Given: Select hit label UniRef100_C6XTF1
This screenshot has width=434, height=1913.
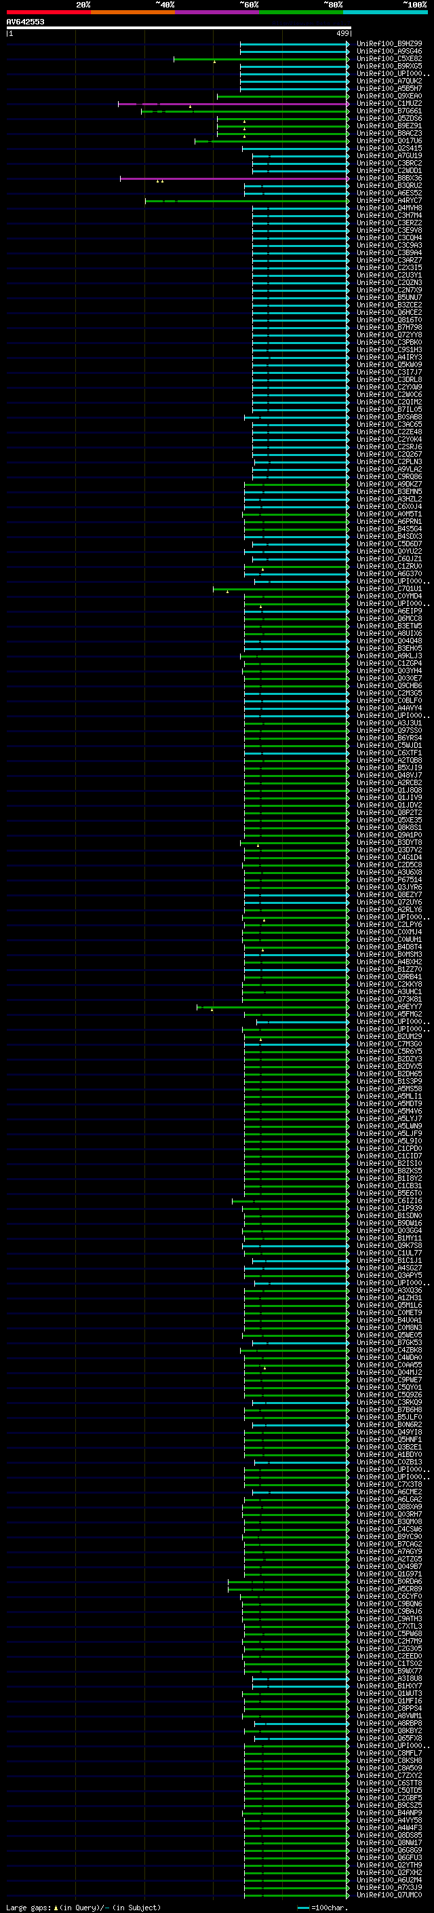Looking at the screenshot, I should [389, 753].
